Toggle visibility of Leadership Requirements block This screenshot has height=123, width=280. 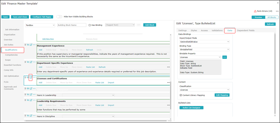(28, 100)
